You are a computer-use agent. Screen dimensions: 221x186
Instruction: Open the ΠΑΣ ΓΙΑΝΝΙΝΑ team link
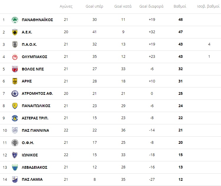(35, 131)
